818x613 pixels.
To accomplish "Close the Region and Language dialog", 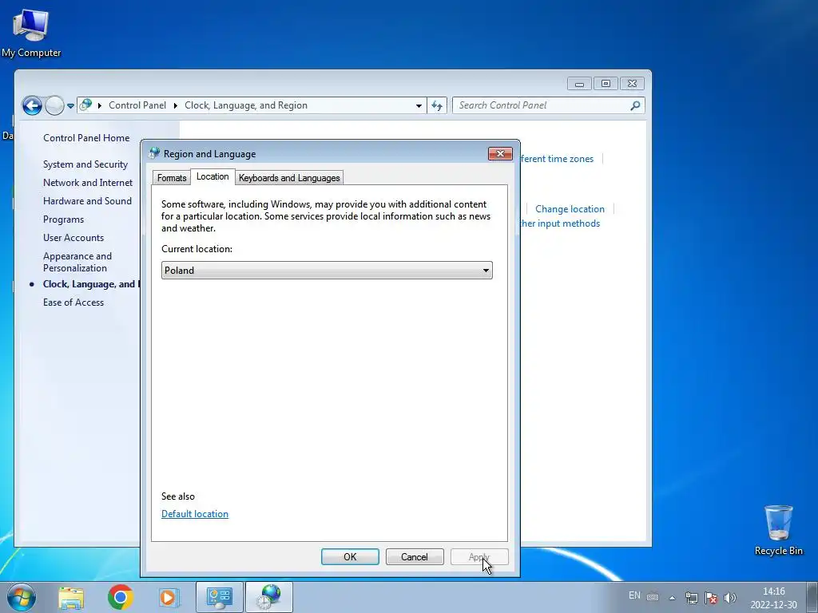I will point(500,153).
